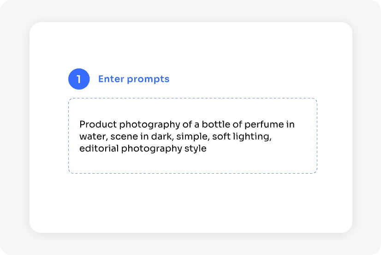The image size is (381, 255).
Task: Click the word "Enter" in the heading
Action: click(x=111, y=79)
